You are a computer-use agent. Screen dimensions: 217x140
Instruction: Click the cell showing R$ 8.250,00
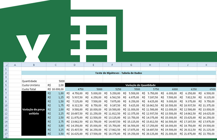(x=131, y=101)
